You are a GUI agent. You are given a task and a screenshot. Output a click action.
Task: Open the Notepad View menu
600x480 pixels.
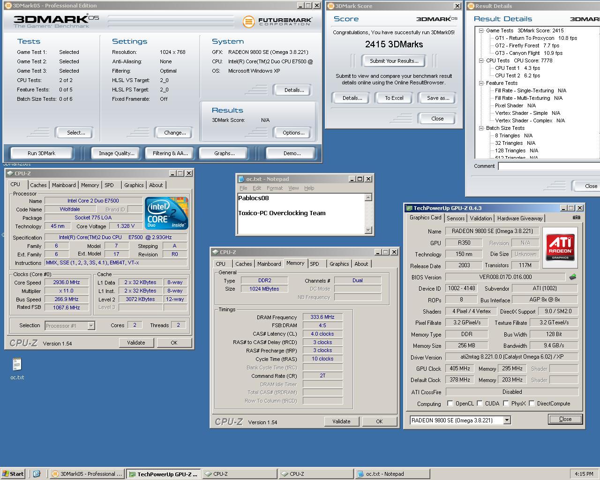point(293,188)
